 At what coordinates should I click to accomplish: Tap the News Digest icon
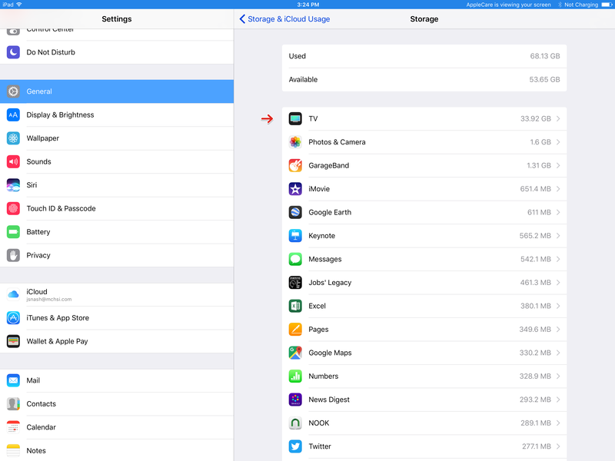[295, 400]
